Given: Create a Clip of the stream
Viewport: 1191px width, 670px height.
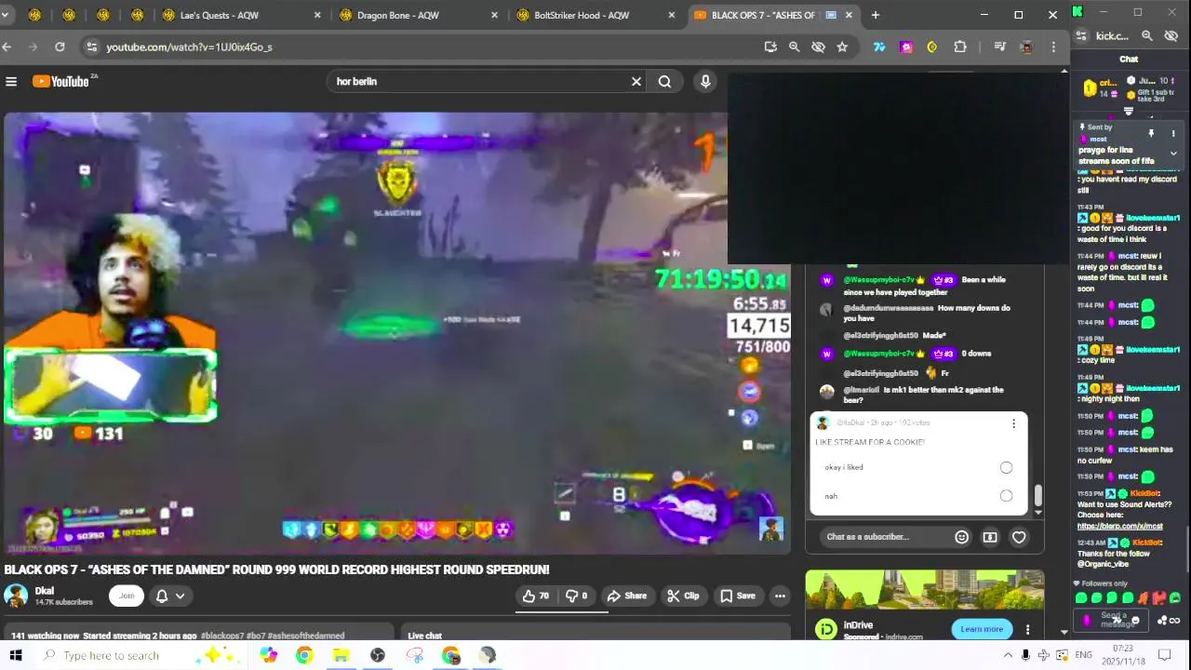Looking at the screenshot, I should coord(683,596).
